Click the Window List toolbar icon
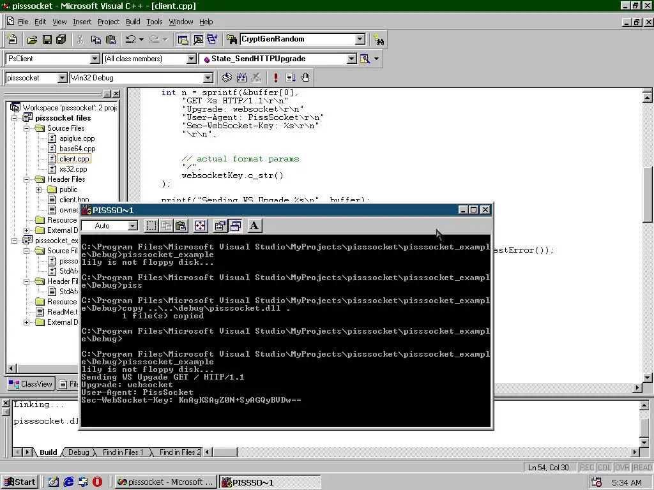This screenshot has width=654, height=490. pyautogui.click(x=212, y=40)
